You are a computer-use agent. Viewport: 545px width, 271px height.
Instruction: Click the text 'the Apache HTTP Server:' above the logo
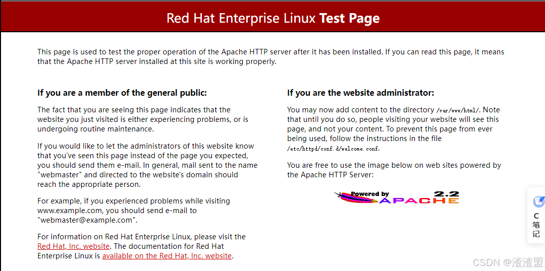click(330, 175)
